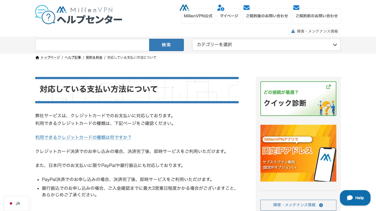Click 契約＆料金 breadcrumb link
Screen dimensions: 376x211
click(x=94, y=58)
